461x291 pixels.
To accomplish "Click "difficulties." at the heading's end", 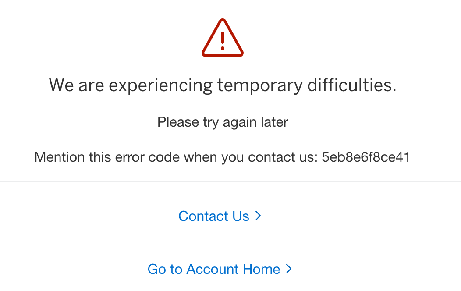I will [351, 85].
